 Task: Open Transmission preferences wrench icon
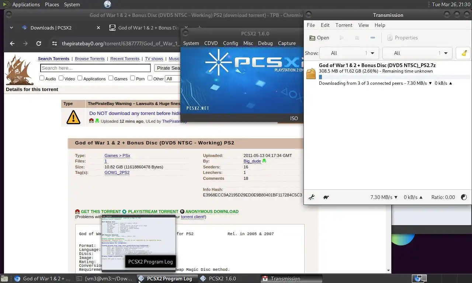[312, 197]
